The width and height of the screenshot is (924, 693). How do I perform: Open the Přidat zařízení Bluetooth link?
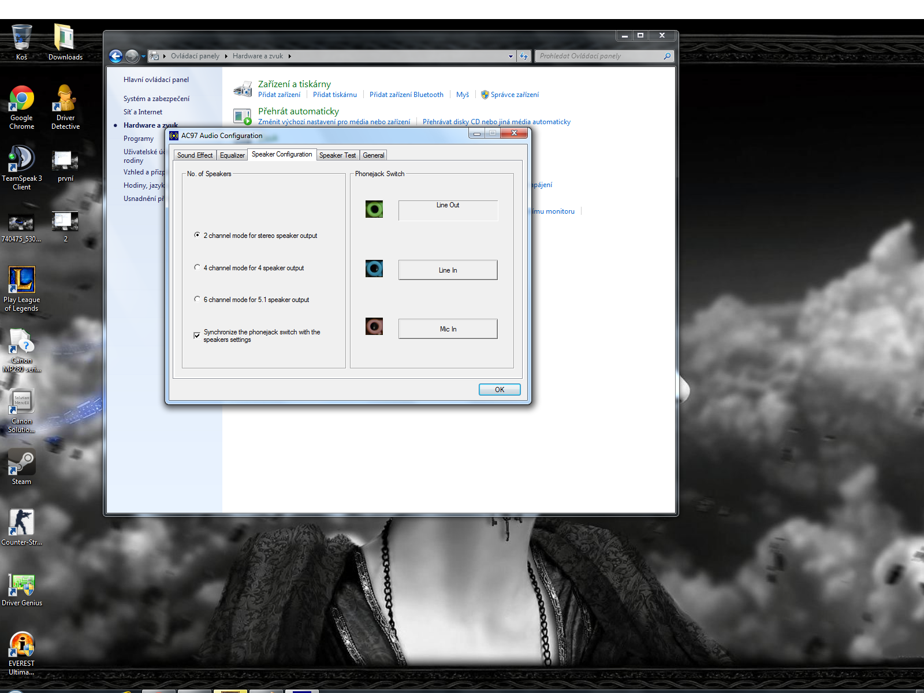point(407,95)
